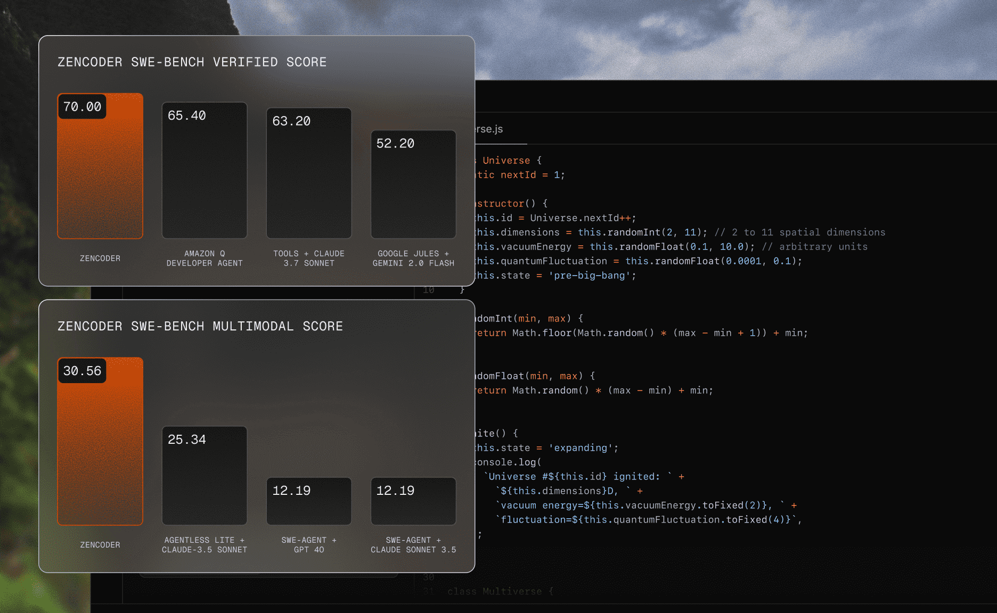Image resolution: width=997 pixels, height=613 pixels.
Task: Select the Zencoder bar scoring 70.00
Action: pyautogui.click(x=100, y=166)
